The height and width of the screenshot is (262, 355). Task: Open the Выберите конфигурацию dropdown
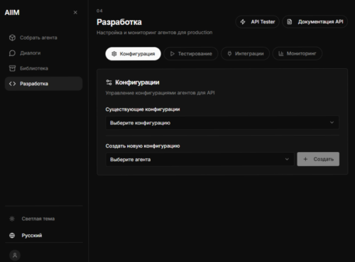coord(222,123)
